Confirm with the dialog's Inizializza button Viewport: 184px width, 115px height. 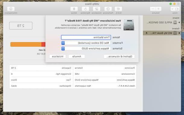pyautogui.click(x=58, y=57)
